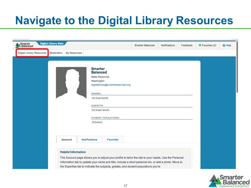Click the page vertical scrollbar

[237, 67]
